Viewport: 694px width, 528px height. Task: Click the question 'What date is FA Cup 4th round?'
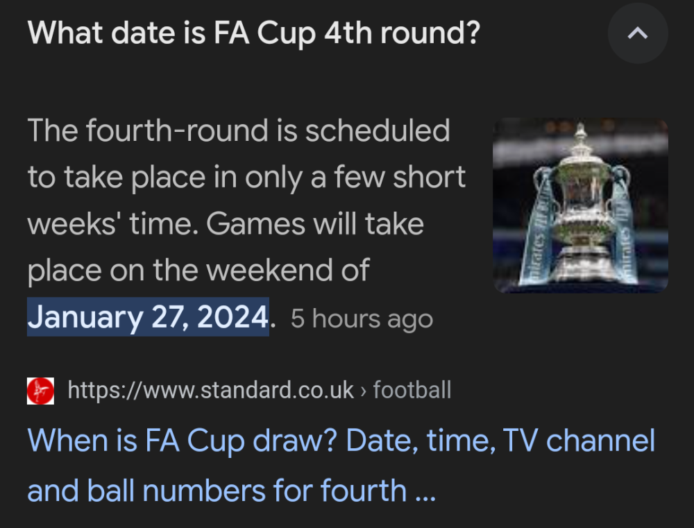(x=253, y=33)
